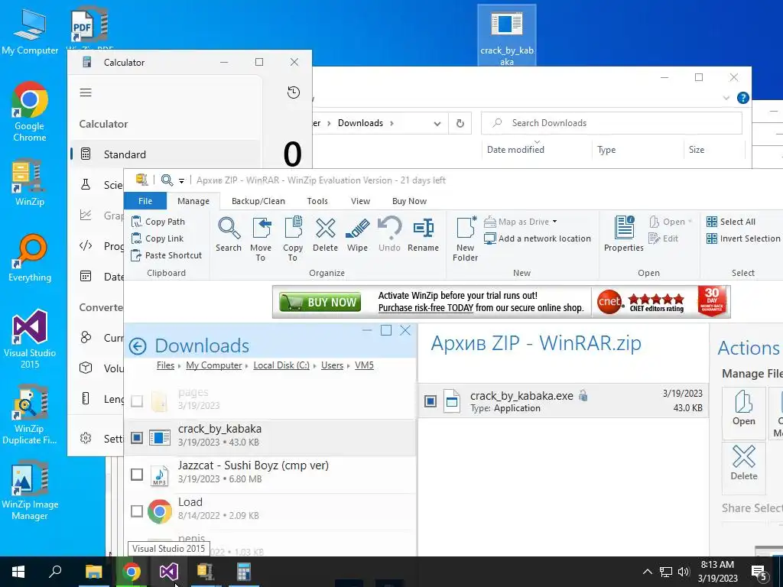The height and width of the screenshot is (587, 783).
Task: Click the back arrow beside Downloads heading
Action: pyautogui.click(x=138, y=346)
